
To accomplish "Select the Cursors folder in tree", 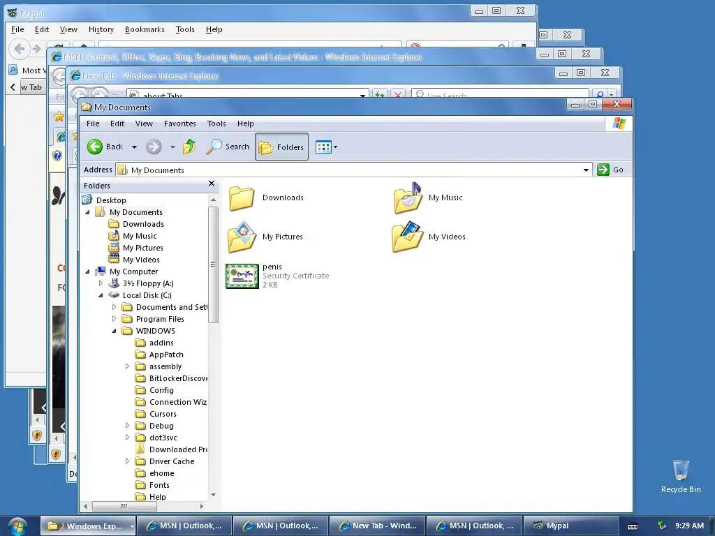I will coord(163,414).
